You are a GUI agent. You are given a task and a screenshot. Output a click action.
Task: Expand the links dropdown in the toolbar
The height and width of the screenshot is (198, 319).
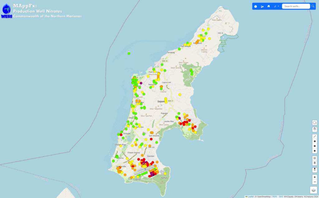276,6
